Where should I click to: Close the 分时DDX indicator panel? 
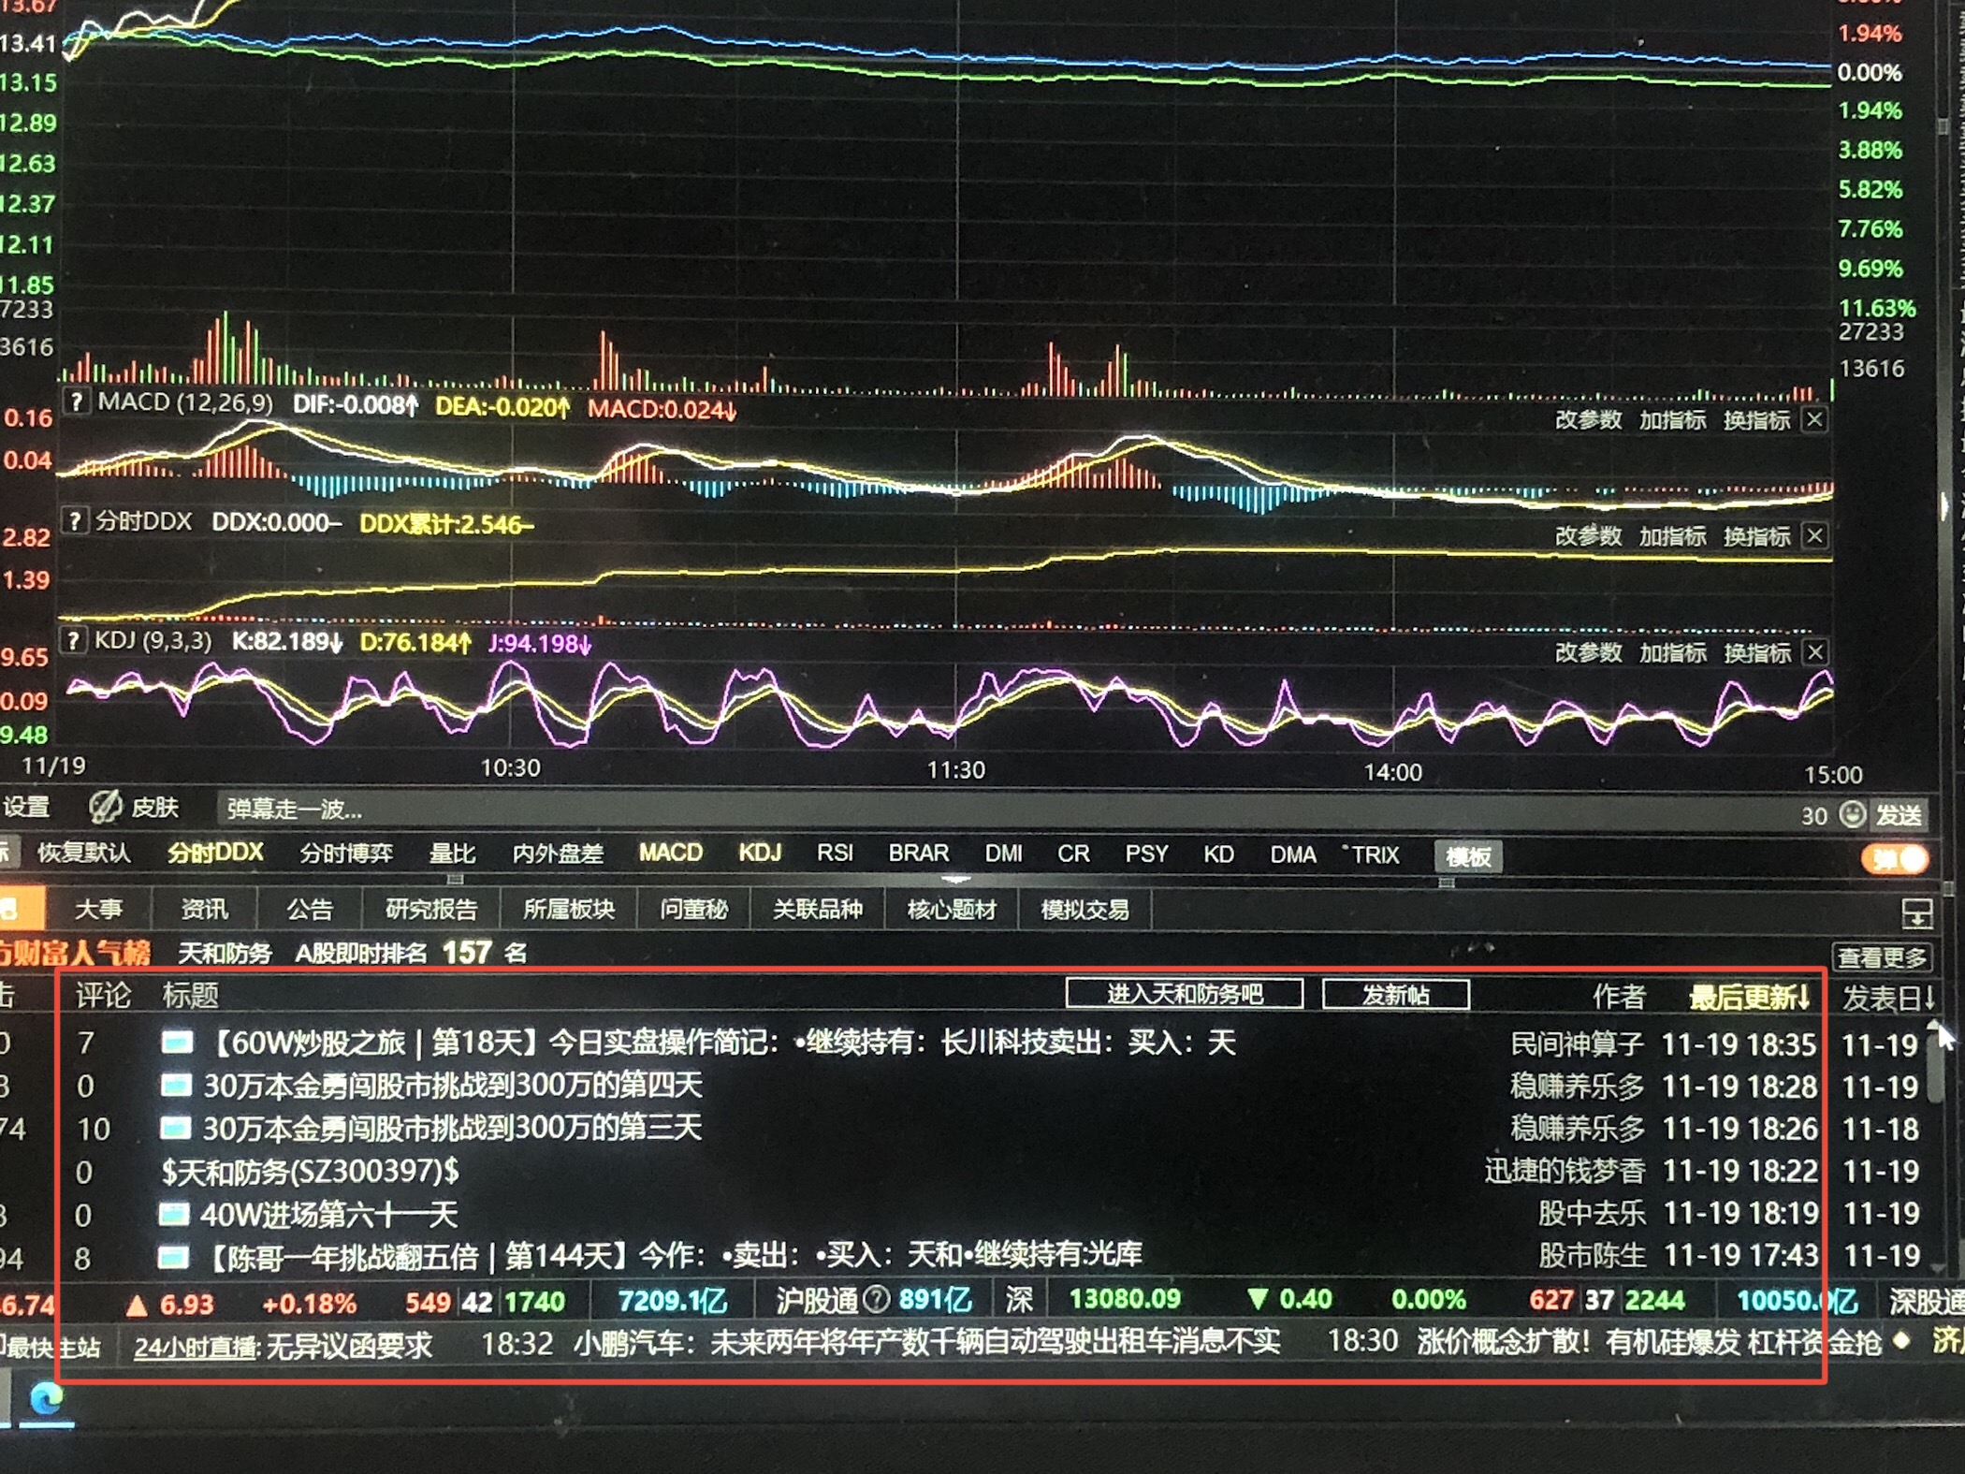coord(1814,535)
